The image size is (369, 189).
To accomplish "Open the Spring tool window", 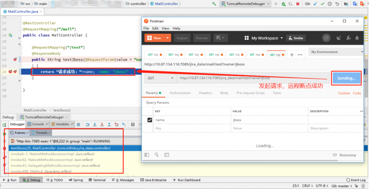I will tap(76, 180).
